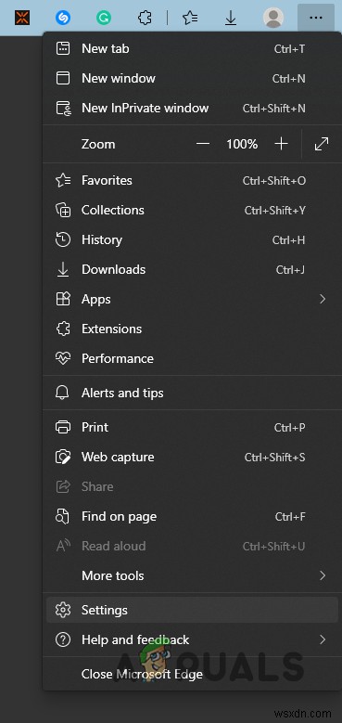The height and width of the screenshot is (723, 342).
Task: Decrease zoom with the minus button
Action: click(203, 144)
